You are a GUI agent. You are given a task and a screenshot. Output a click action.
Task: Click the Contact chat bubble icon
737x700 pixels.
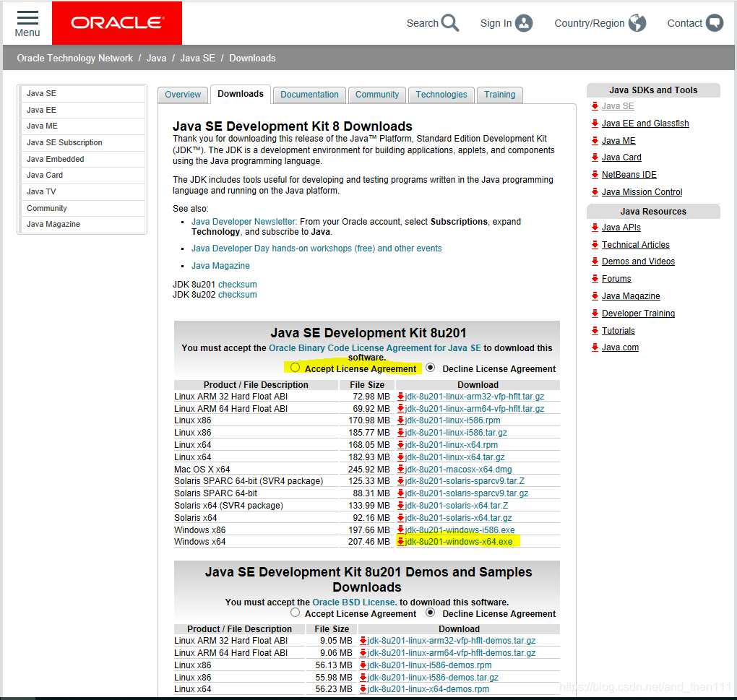point(715,22)
